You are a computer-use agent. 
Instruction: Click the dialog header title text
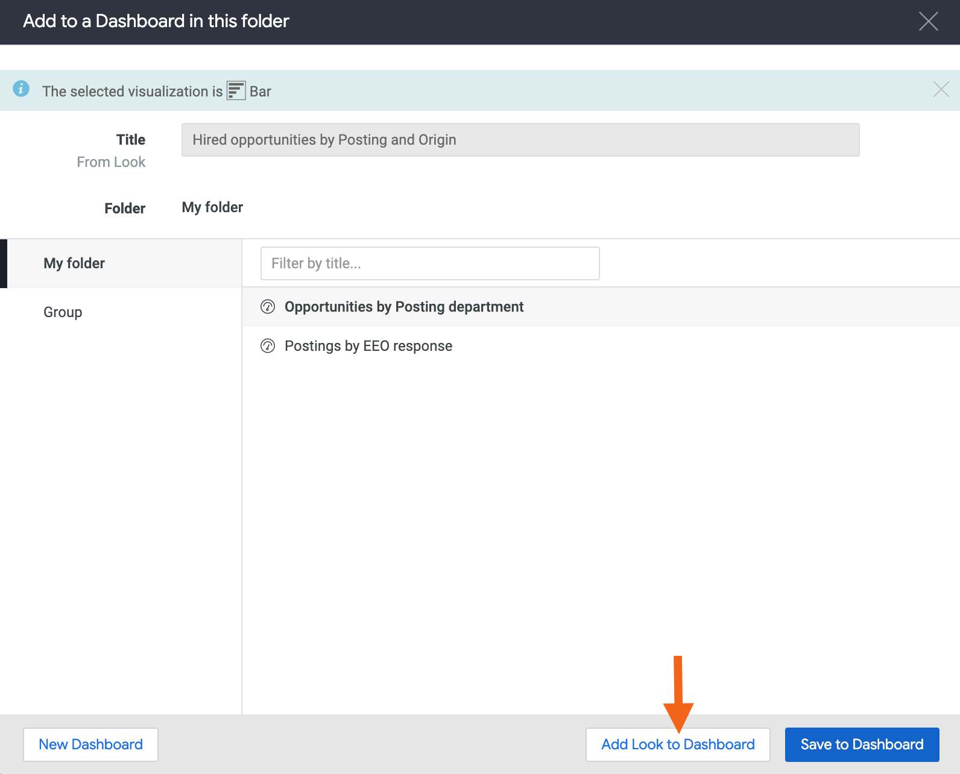click(156, 21)
